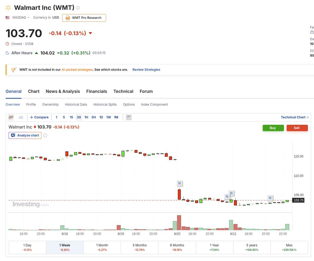Image resolution: width=314 pixels, height=261 pixels.
Task: Click the Walmart spark logo icon
Action: (x=8, y=8)
